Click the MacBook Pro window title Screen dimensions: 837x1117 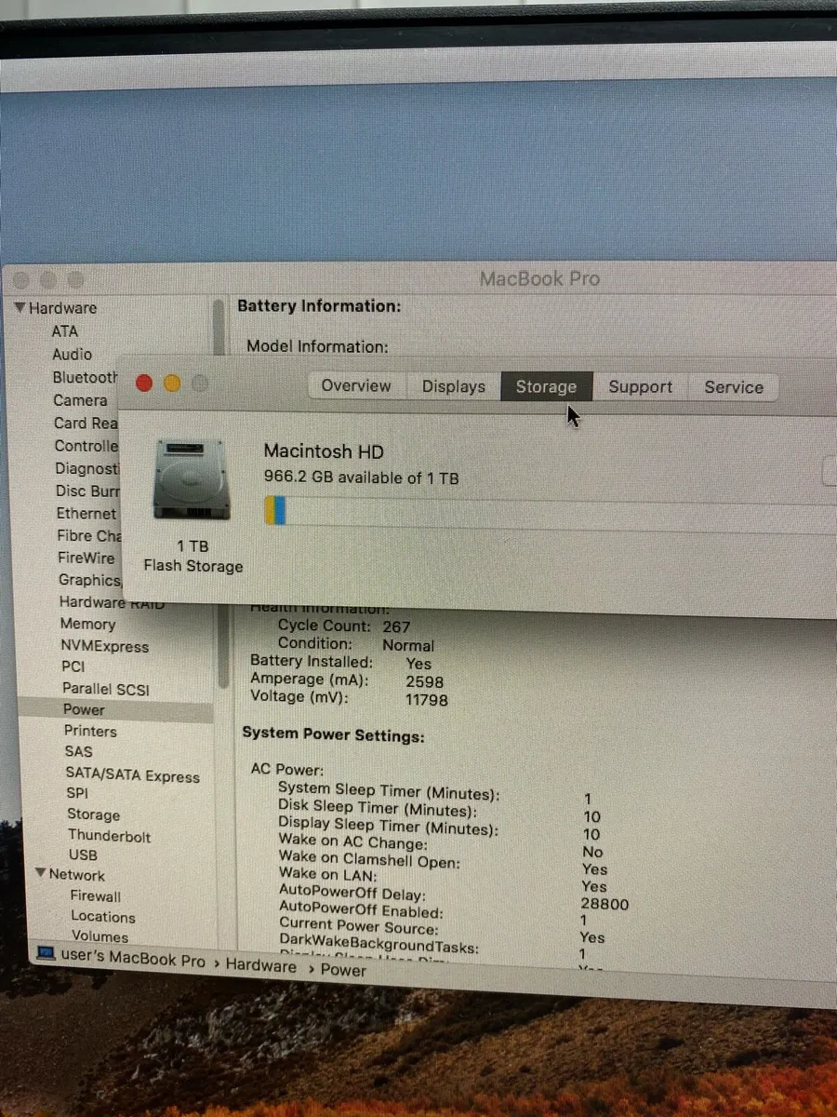pyautogui.click(x=539, y=278)
